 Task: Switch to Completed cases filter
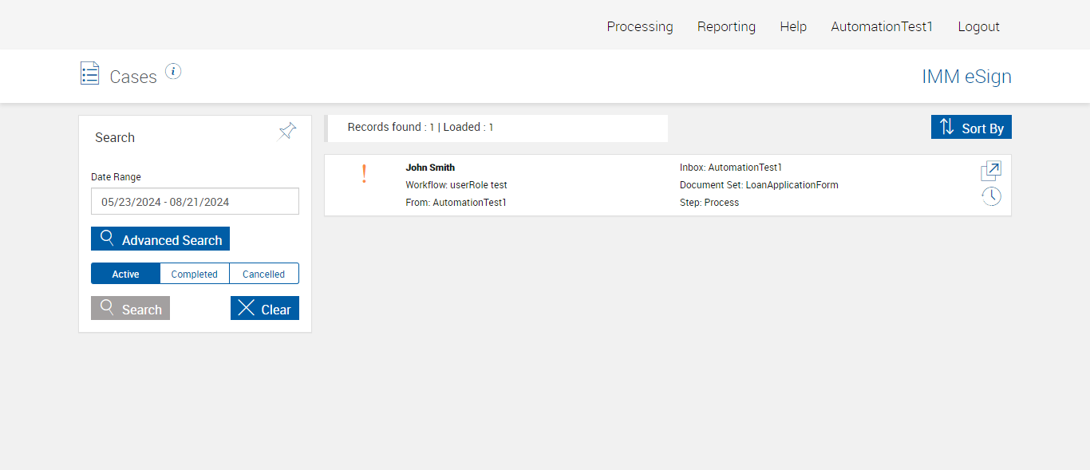194,274
